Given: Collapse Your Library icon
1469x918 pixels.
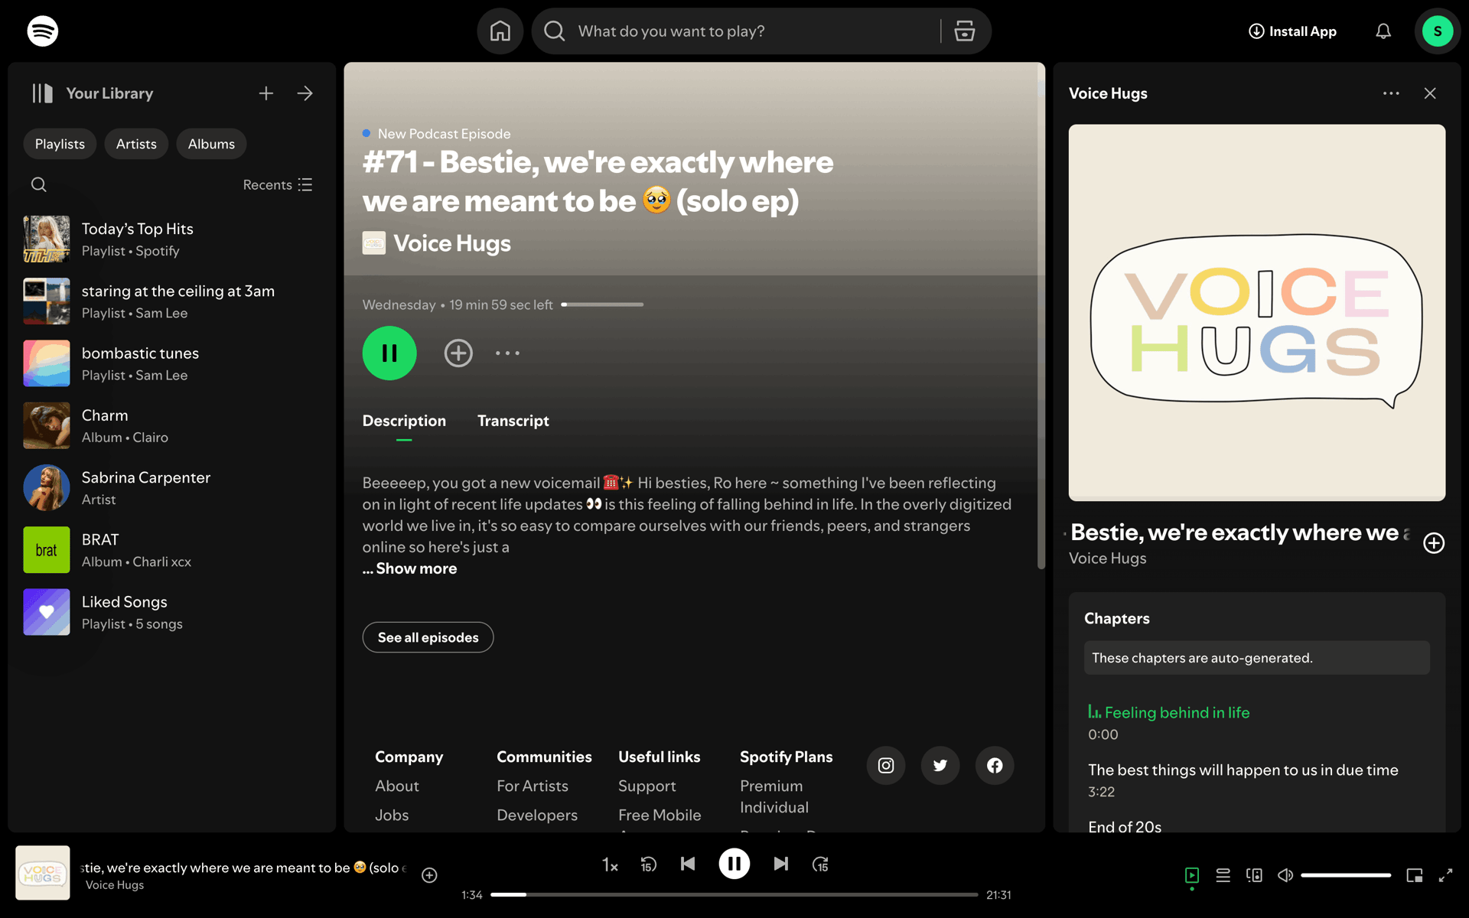Looking at the screenshot, I should tap(43, 93).
